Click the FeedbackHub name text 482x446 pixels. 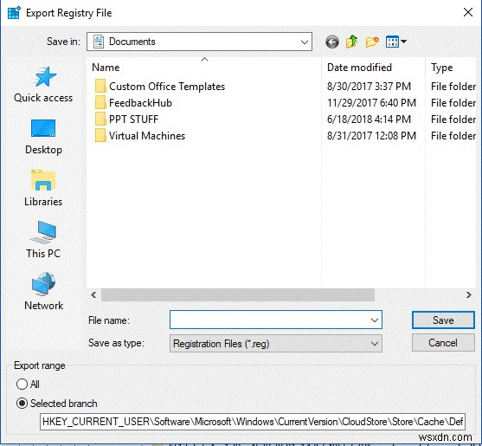(x=140, y=103)
